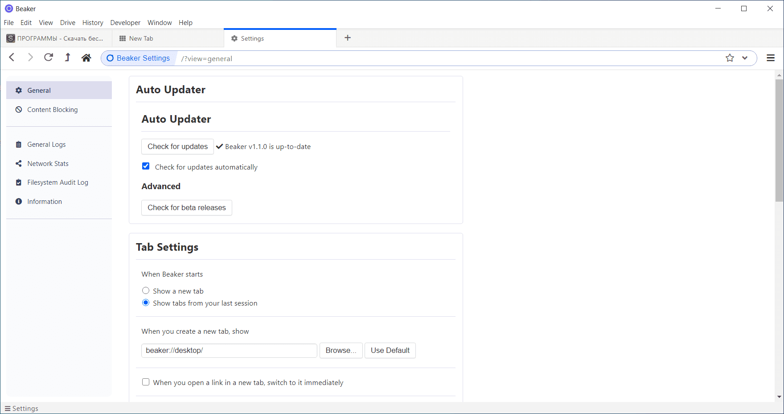Open the Window menu

click(x=160, y=23)
